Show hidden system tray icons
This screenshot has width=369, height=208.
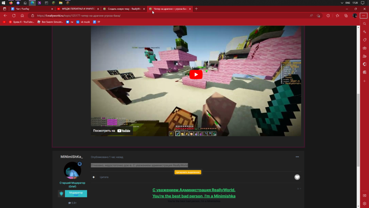click(x=342, y=3)
